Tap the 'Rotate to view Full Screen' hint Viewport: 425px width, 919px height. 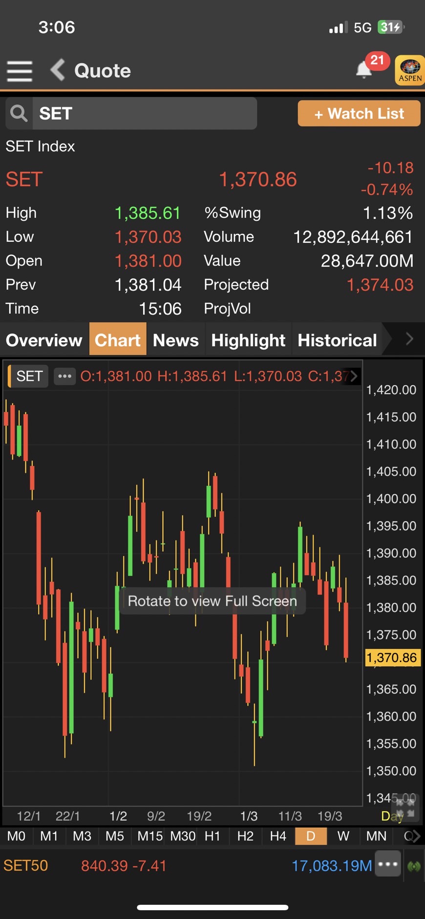point(212,601)
